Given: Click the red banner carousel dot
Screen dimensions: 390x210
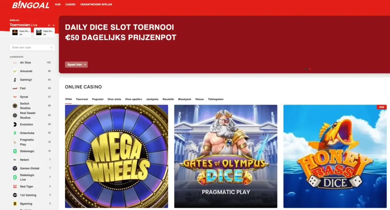Looking at the screenshot, I should (x=310, y=69).
